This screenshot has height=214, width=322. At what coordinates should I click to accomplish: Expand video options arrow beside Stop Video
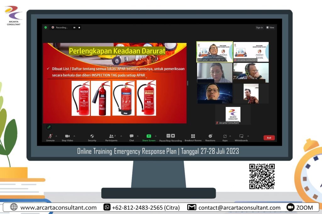pos(74,136)
